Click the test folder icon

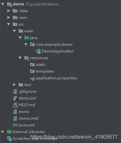[x=21, y=85]
